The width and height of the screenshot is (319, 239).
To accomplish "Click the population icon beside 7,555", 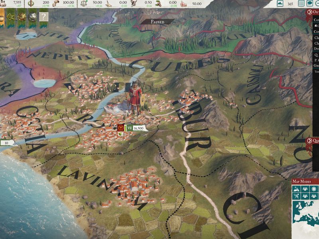I will pos(3,4).
